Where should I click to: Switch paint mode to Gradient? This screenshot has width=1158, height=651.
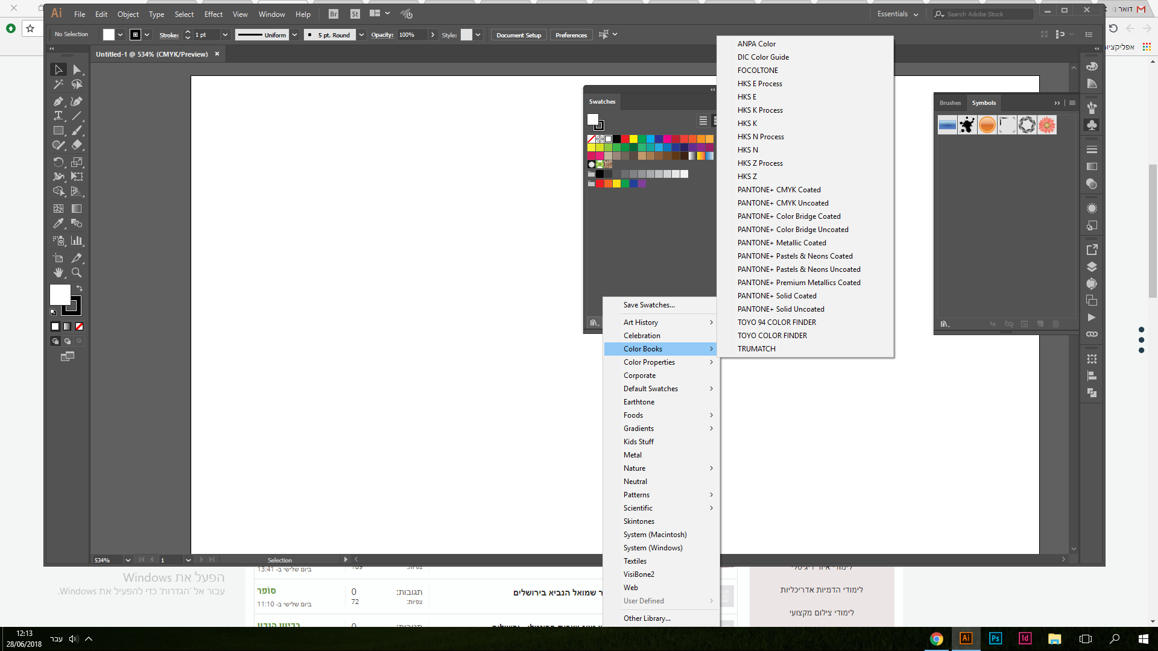(68, 327)
